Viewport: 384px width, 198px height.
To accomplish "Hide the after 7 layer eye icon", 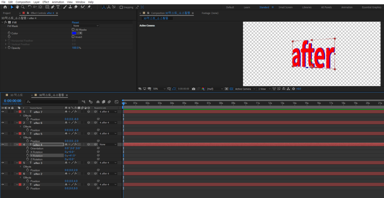I will (x=3, y=112).
